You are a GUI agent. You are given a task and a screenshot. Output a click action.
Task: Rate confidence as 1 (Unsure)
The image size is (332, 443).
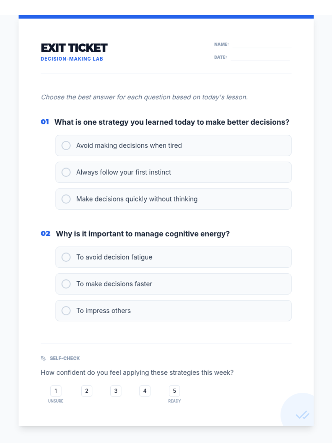56,391
